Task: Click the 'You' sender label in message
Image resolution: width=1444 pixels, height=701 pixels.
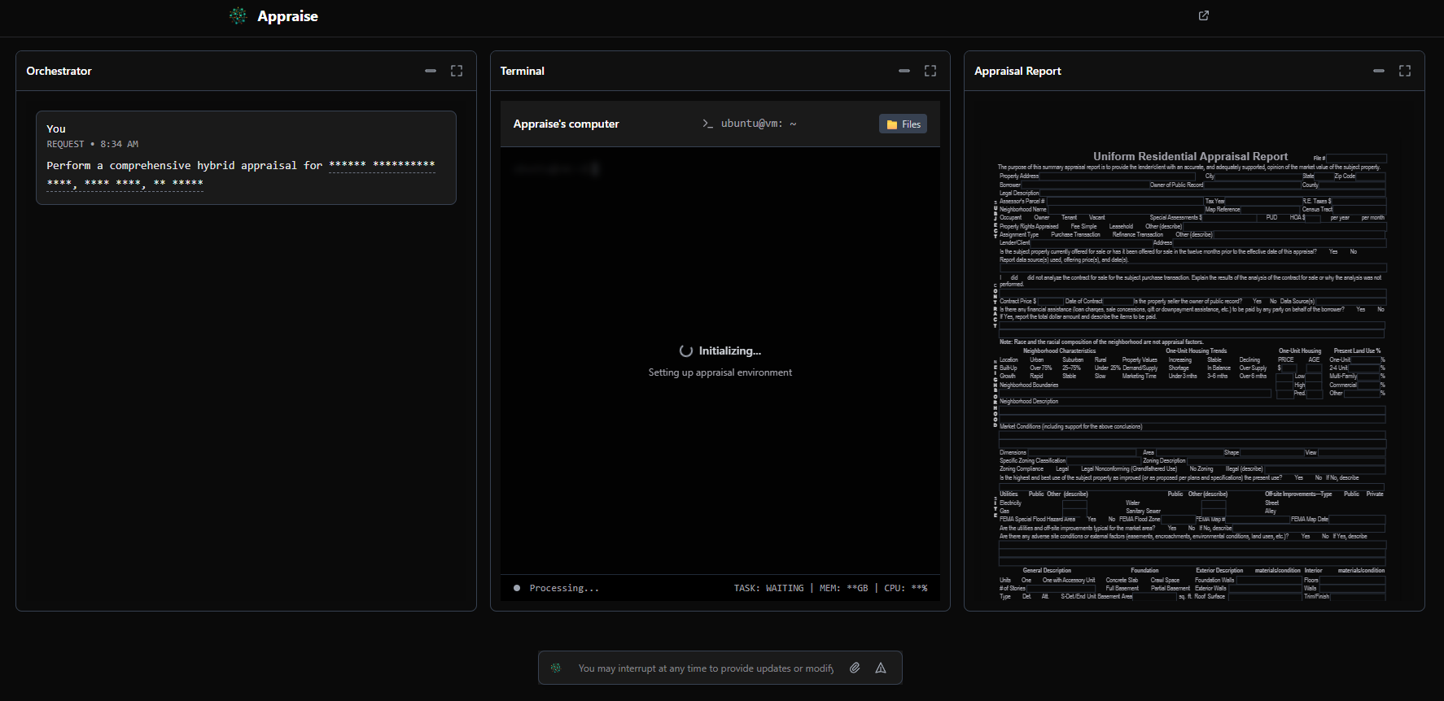Action: pos(56,128)
